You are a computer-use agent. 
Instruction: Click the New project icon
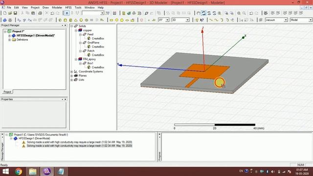point(5,13)
